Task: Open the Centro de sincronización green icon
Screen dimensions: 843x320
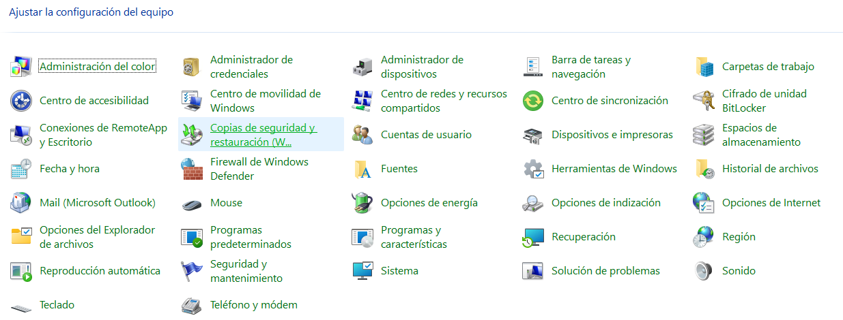Action: 533,101
